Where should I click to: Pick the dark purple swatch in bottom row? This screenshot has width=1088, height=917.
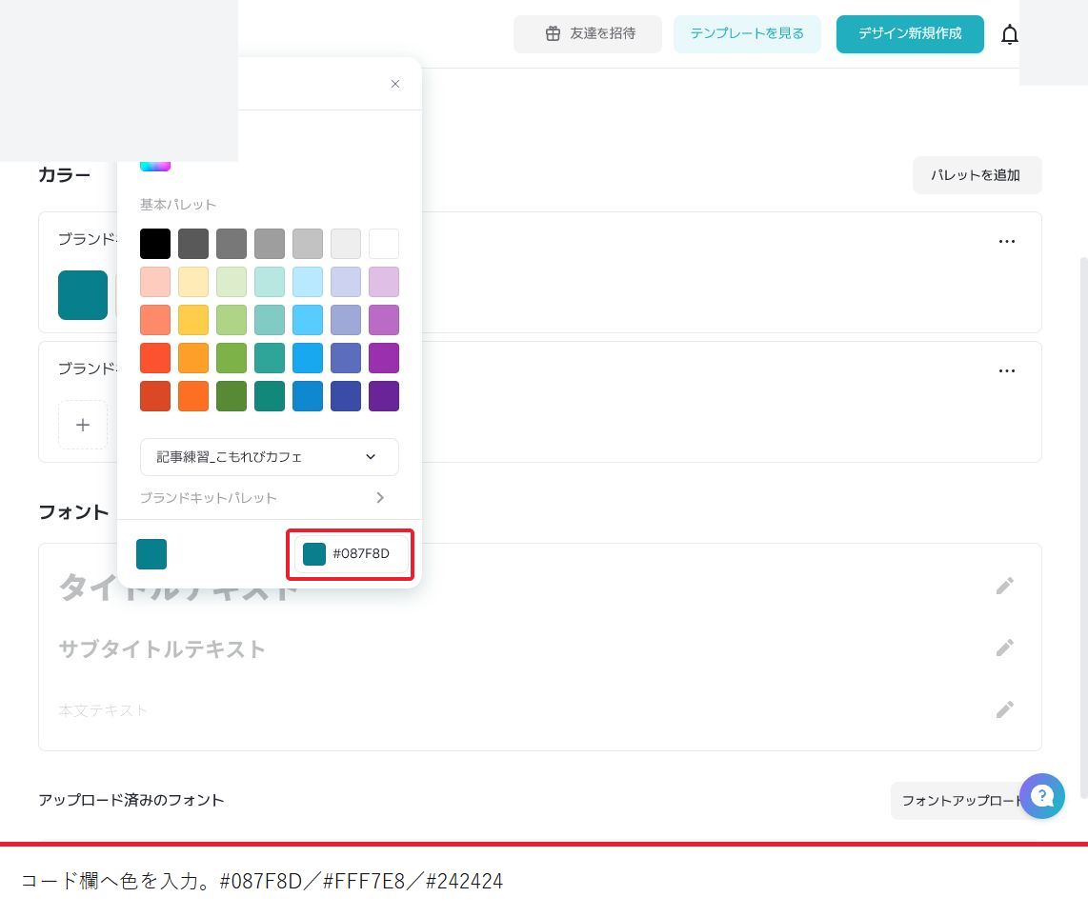pyautogui.click(x=384, y=396)
